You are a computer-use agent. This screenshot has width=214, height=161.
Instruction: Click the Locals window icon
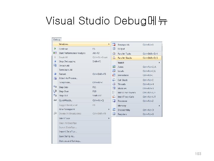[x=114, y=71]
